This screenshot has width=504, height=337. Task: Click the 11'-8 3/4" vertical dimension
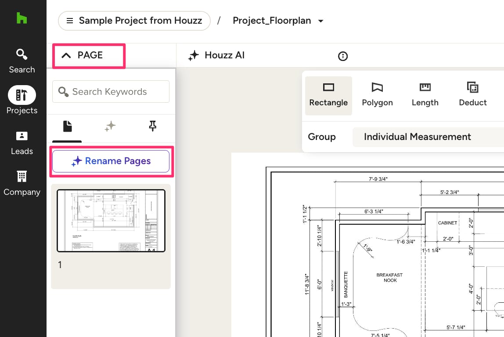(x=306, y=284)
